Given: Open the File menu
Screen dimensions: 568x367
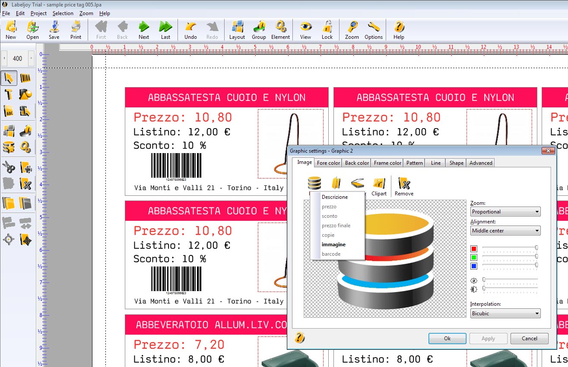Looking at the screenshot, I should (6, 13).
